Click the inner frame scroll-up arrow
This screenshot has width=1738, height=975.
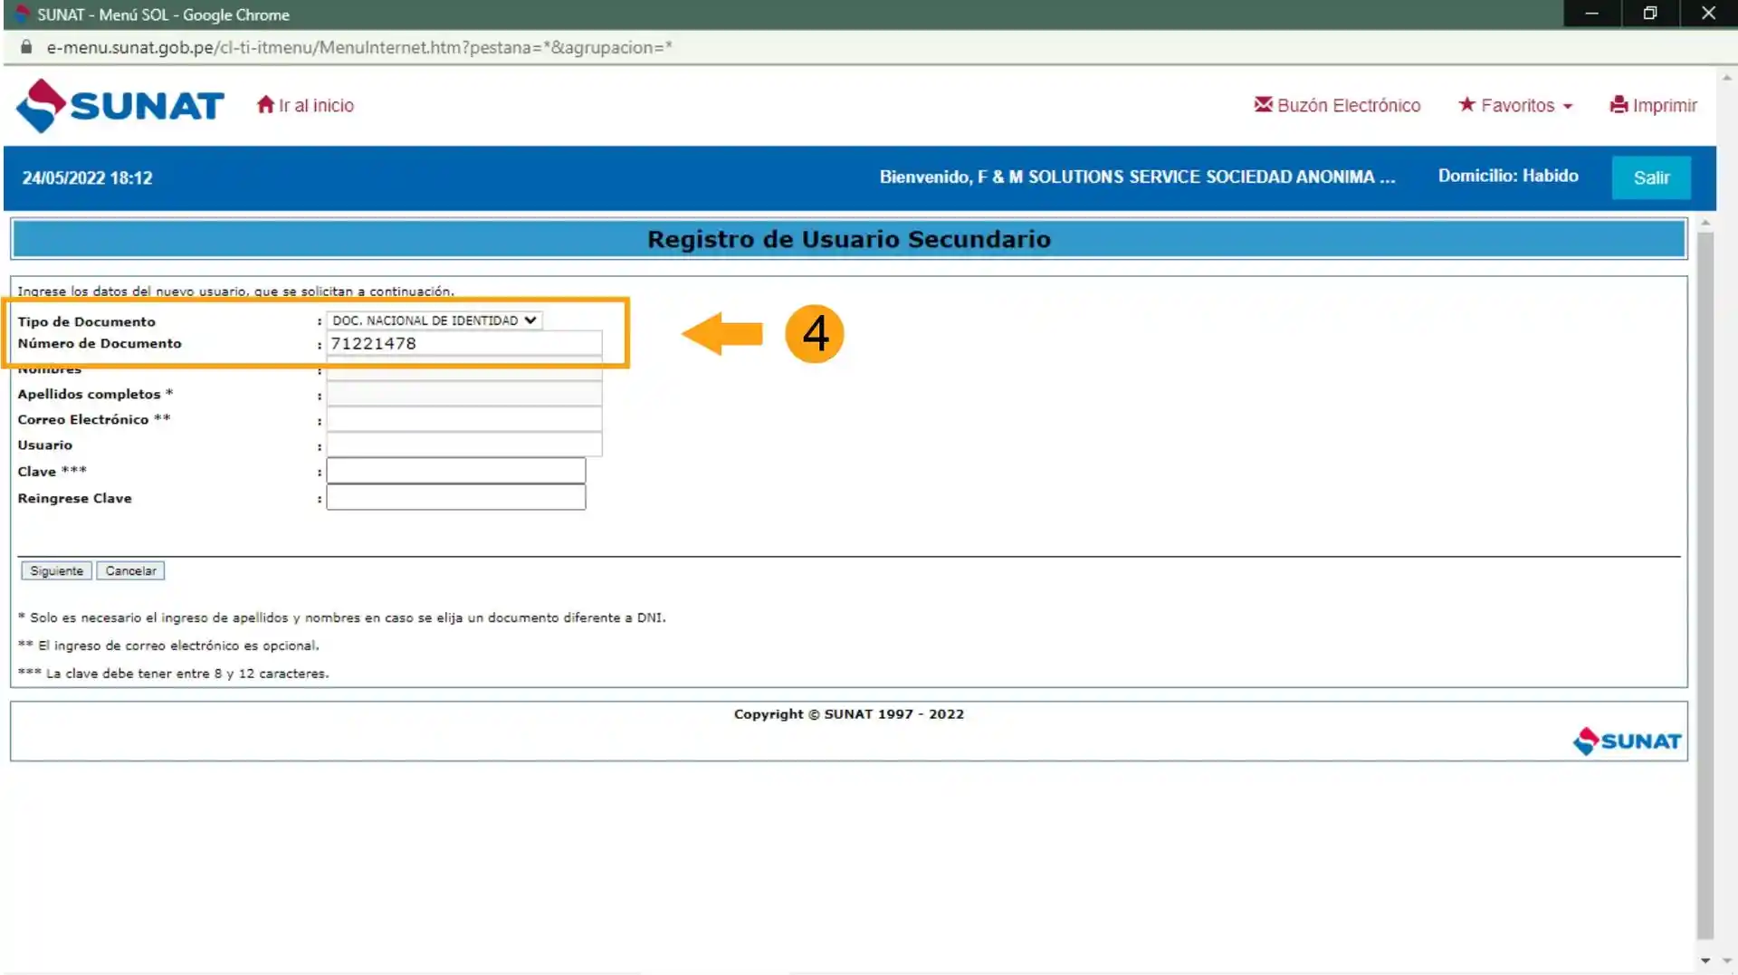click(x=1705, y=223)
